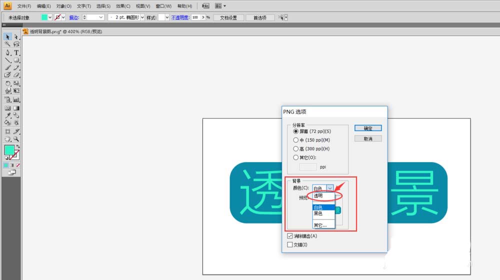Open the 文件(F) menu
The image size is (500, 280).
point(24,6)
